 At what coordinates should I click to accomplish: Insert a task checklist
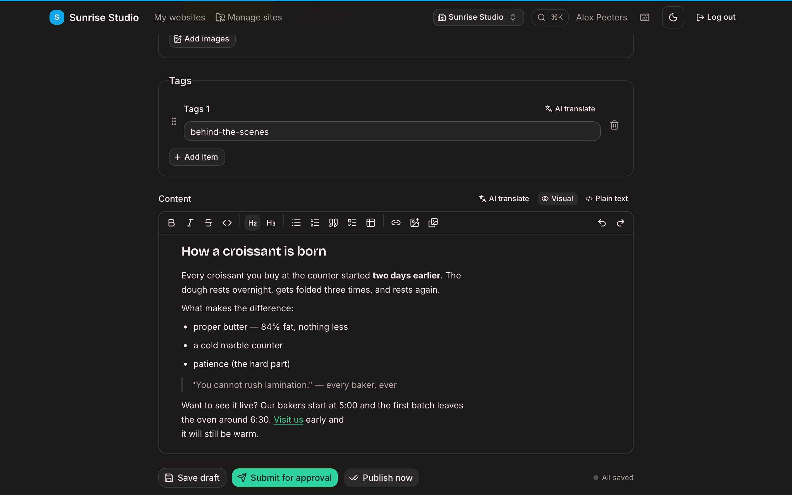(x=352, y=223)
